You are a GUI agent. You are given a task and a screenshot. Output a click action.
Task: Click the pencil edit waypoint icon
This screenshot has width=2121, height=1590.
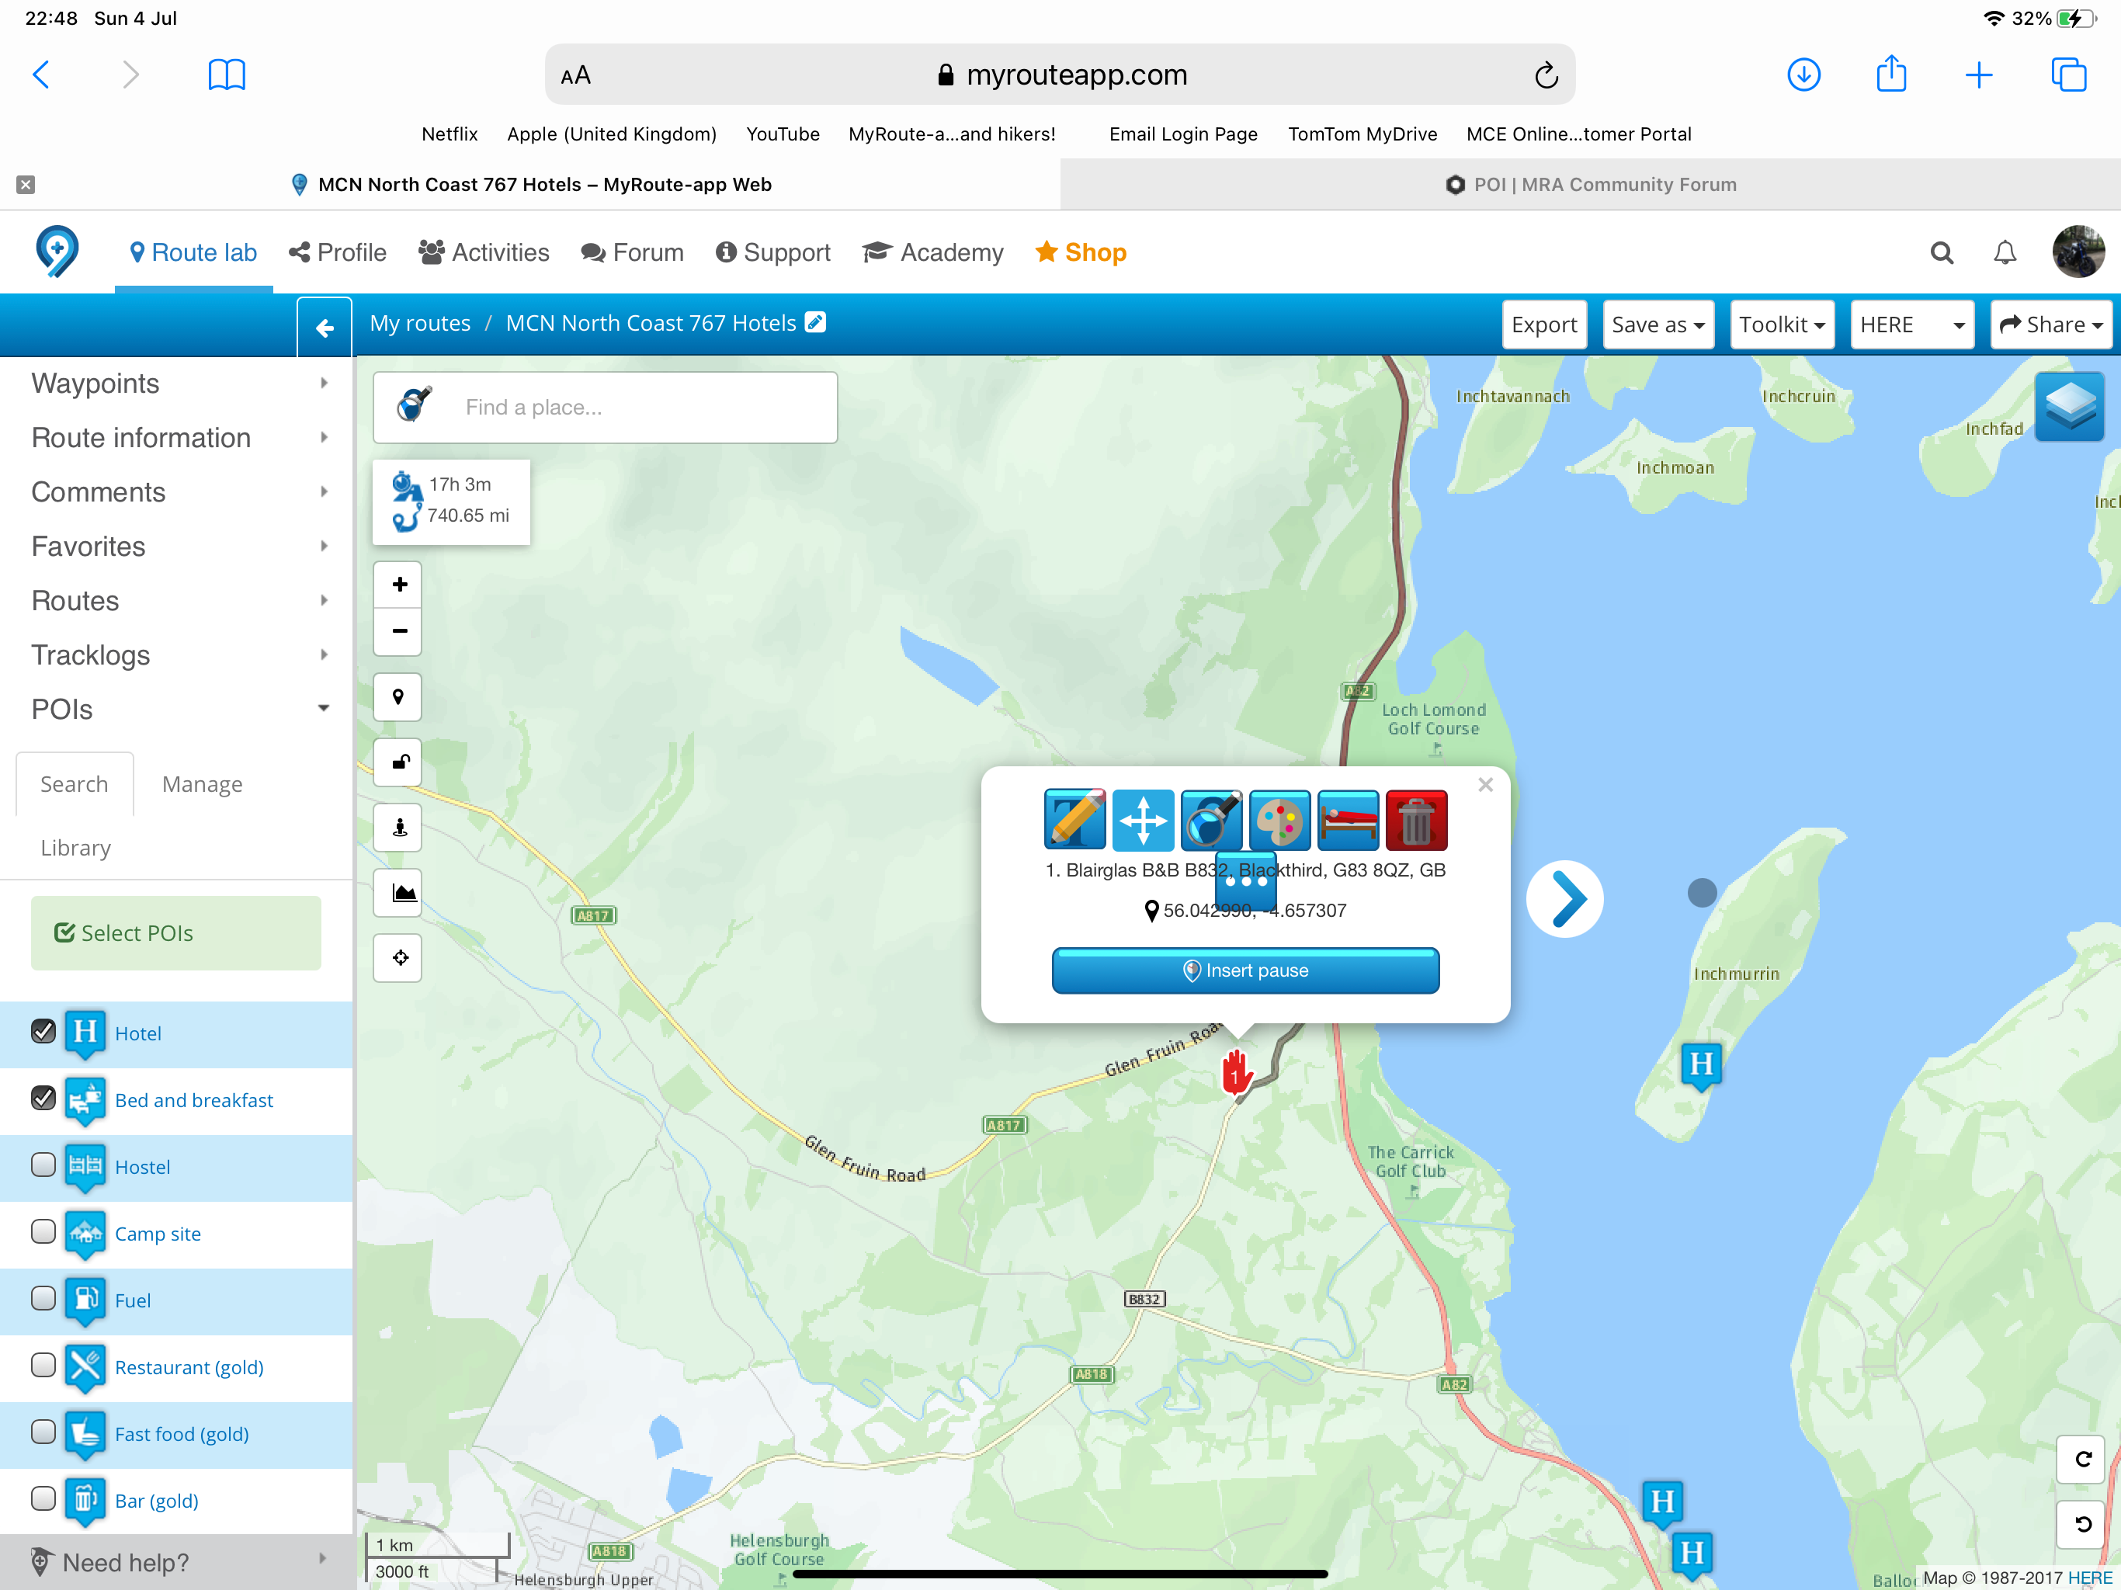[x=1074, y=820]
